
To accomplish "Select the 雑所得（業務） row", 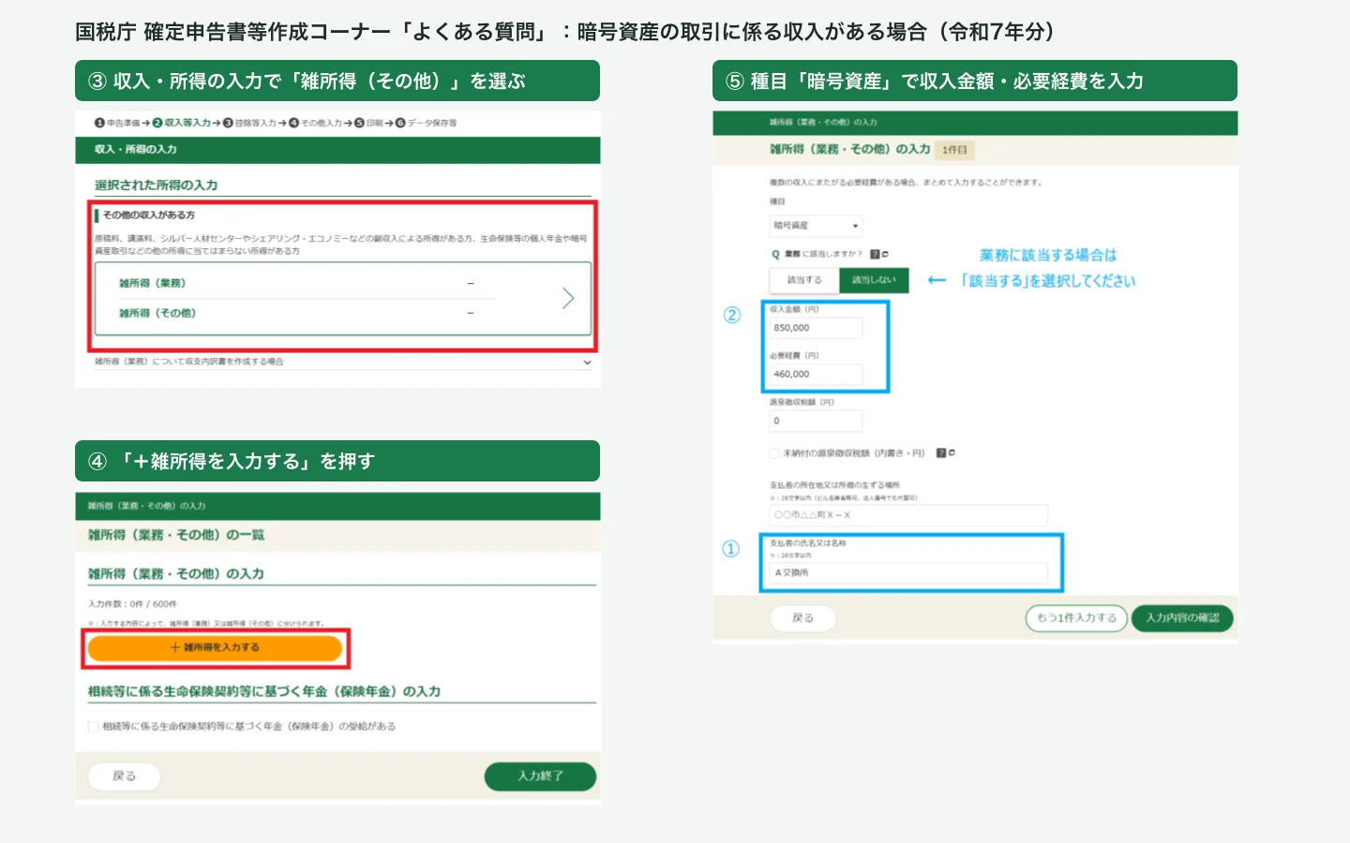I will point(309,283).
